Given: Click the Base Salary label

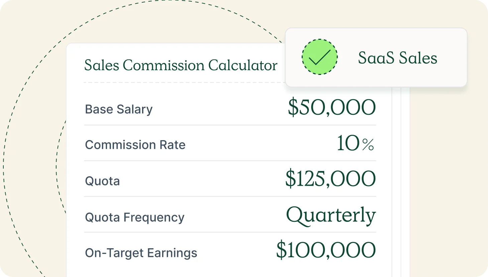Looking at the screenshot, I should [x=119, y=109].
